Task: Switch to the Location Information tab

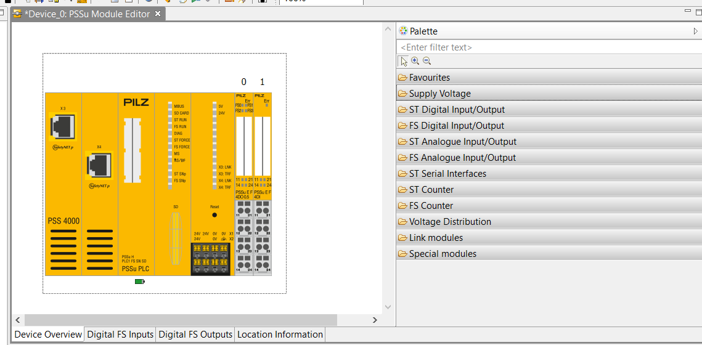Action: [x=280, y=335]
